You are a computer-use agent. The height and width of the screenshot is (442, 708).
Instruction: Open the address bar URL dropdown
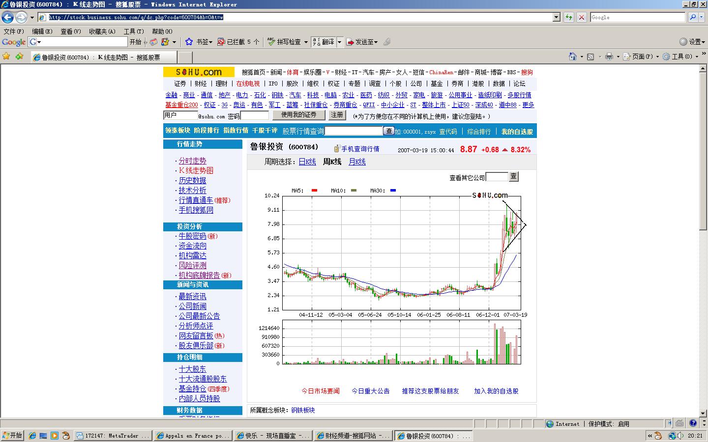tap(557, 17)
